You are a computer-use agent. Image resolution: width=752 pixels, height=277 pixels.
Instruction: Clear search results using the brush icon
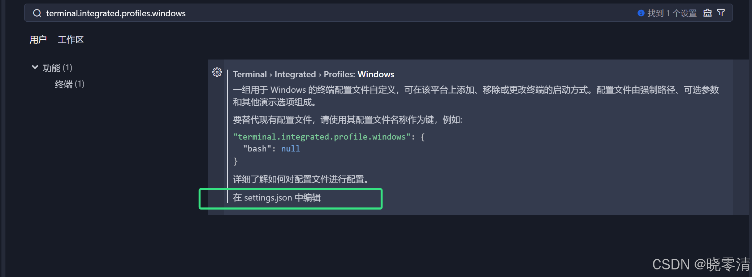click(708, 13)
